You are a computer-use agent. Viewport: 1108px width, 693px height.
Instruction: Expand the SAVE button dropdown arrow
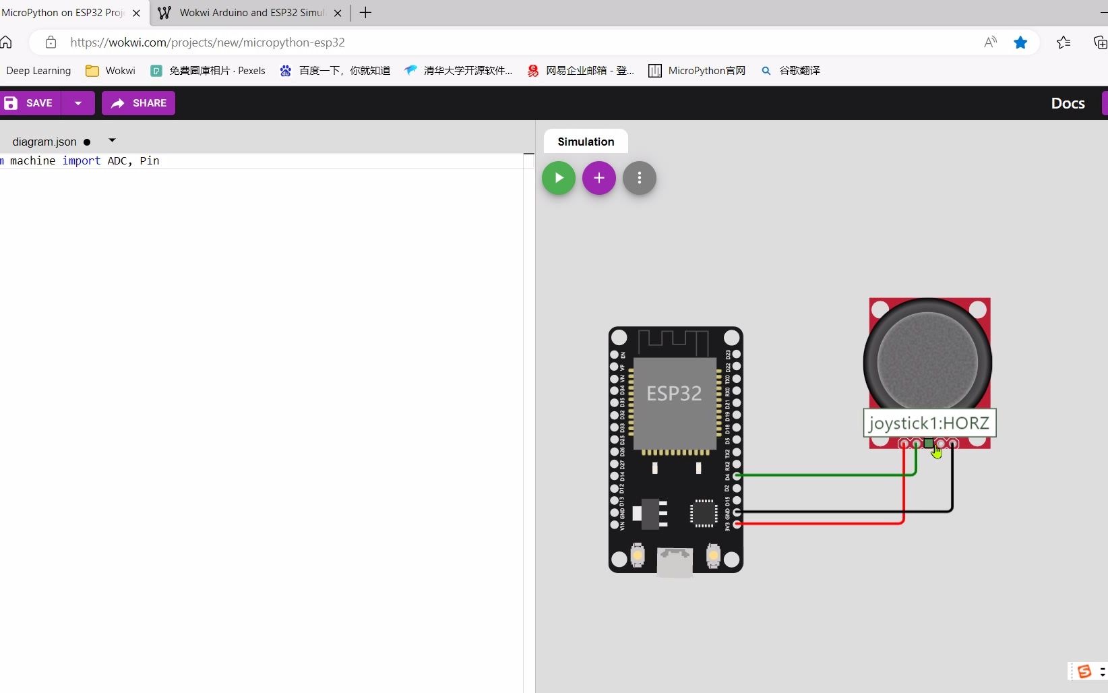(x=79, y=103)
